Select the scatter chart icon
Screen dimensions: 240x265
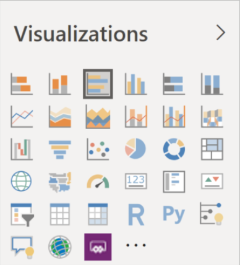(x=98, y=149)
